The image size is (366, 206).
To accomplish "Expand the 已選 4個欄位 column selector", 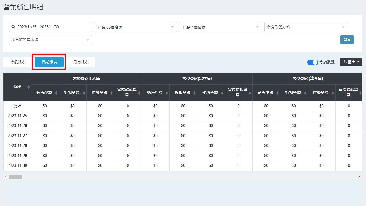I will point(220,27).
